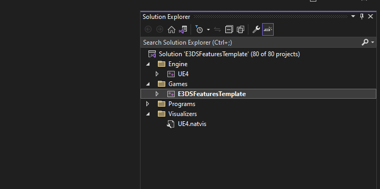
Task: Toggle Preview Selected Items button
Action: [268, 29]
